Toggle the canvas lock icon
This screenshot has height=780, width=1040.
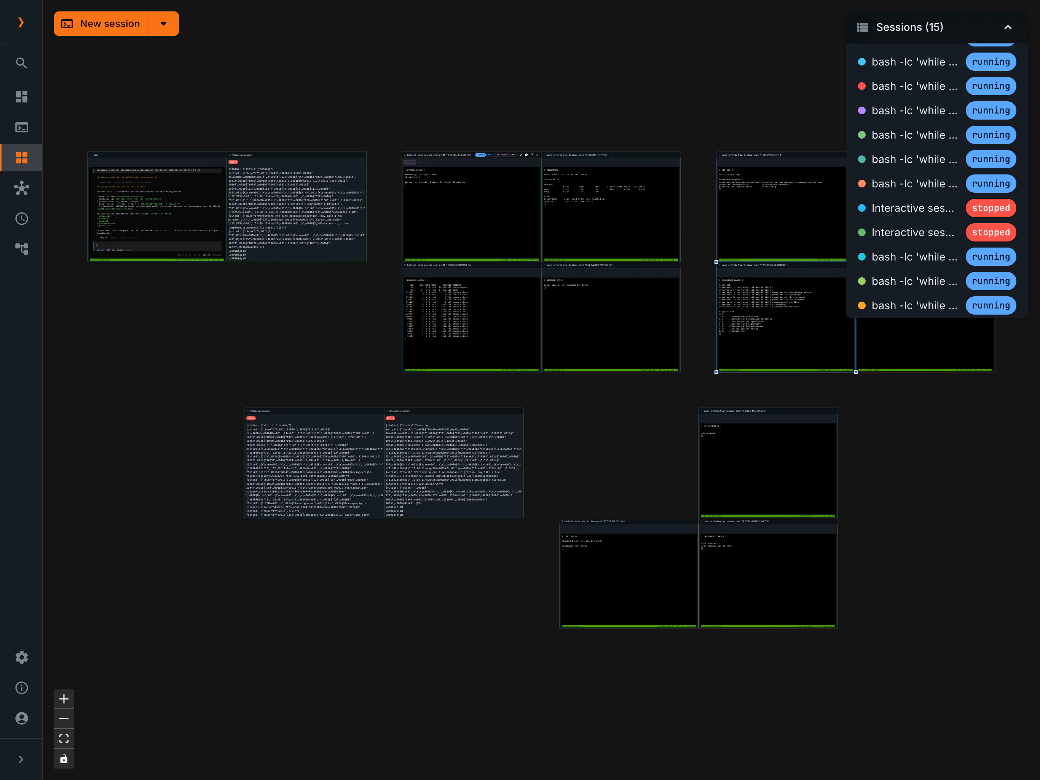click(64, 759)
